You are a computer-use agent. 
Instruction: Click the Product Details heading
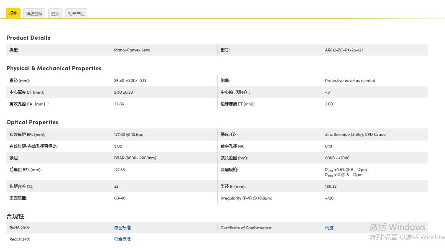tap(28, 38)
